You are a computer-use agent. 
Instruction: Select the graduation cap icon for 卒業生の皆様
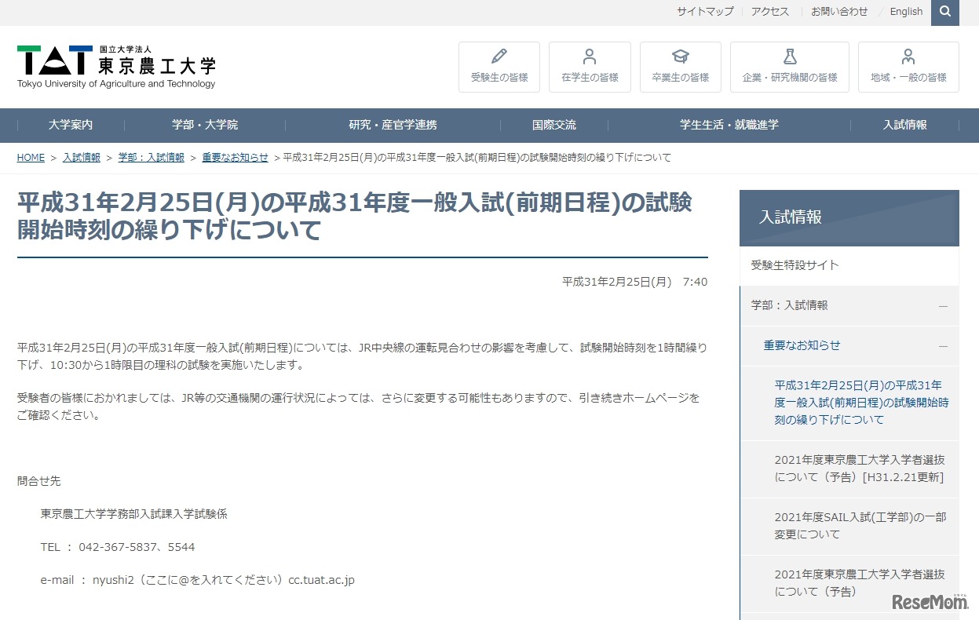click(x=680, y=57)
